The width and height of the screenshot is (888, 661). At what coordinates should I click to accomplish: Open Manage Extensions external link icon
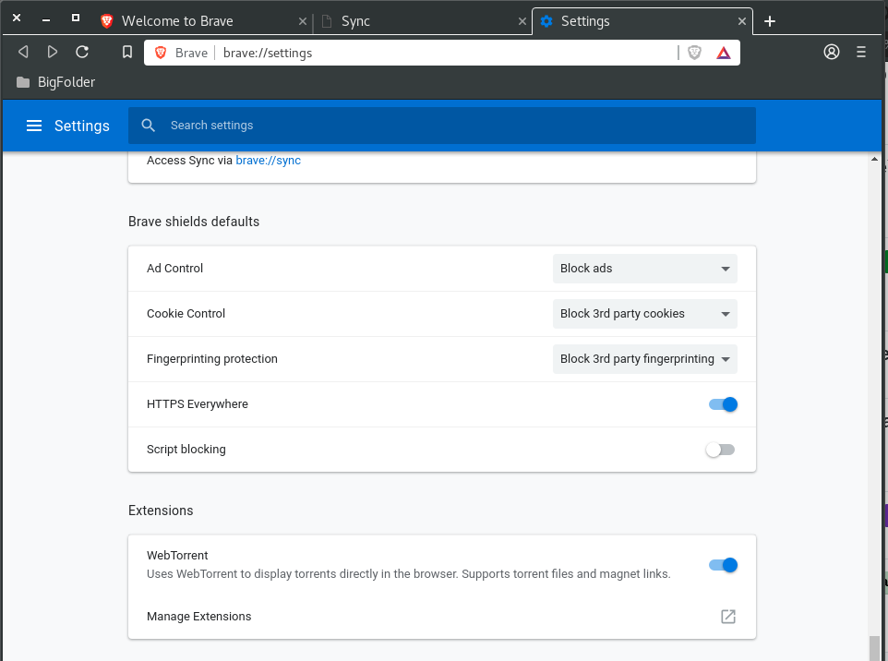727,617
